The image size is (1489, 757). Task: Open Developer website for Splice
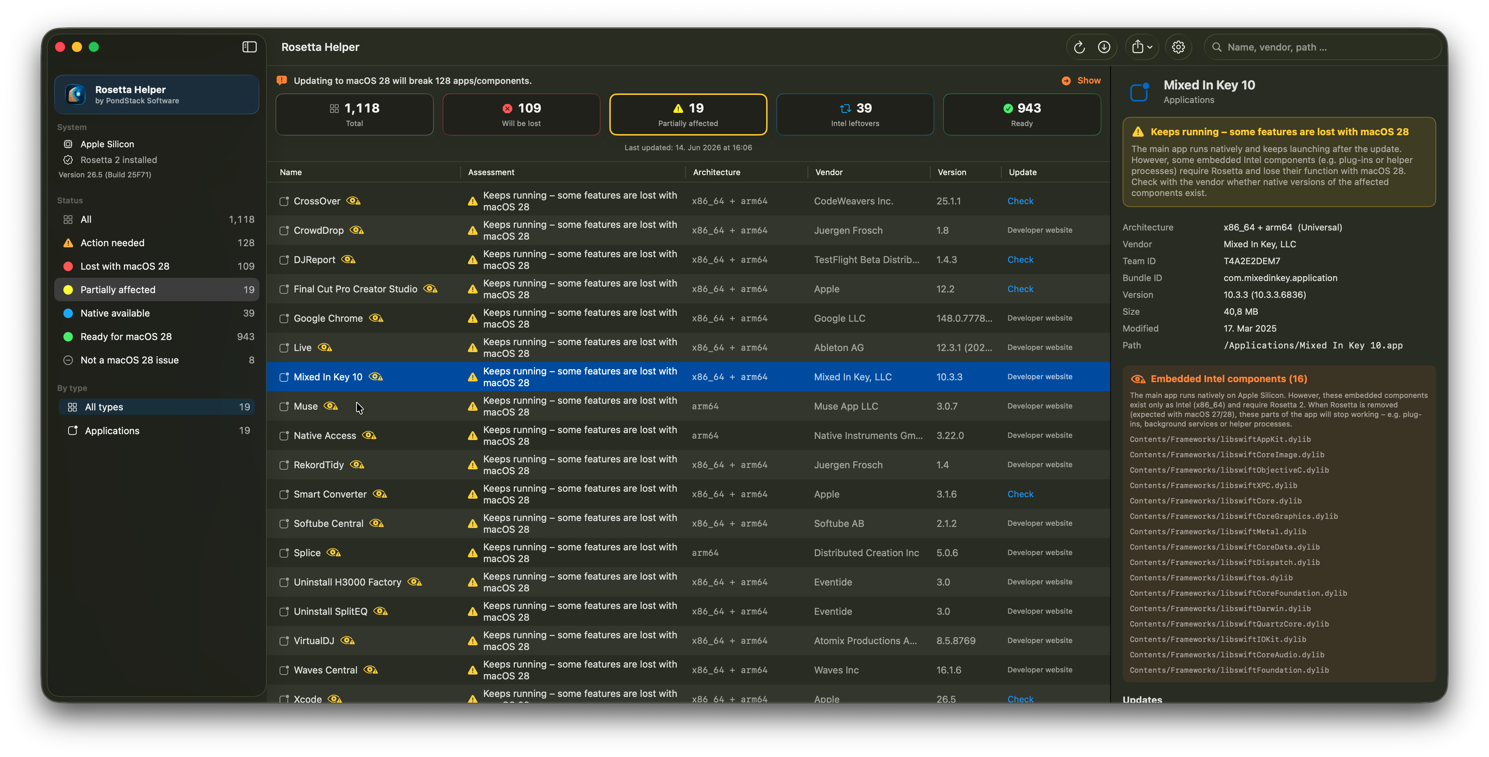[1039, 553]
